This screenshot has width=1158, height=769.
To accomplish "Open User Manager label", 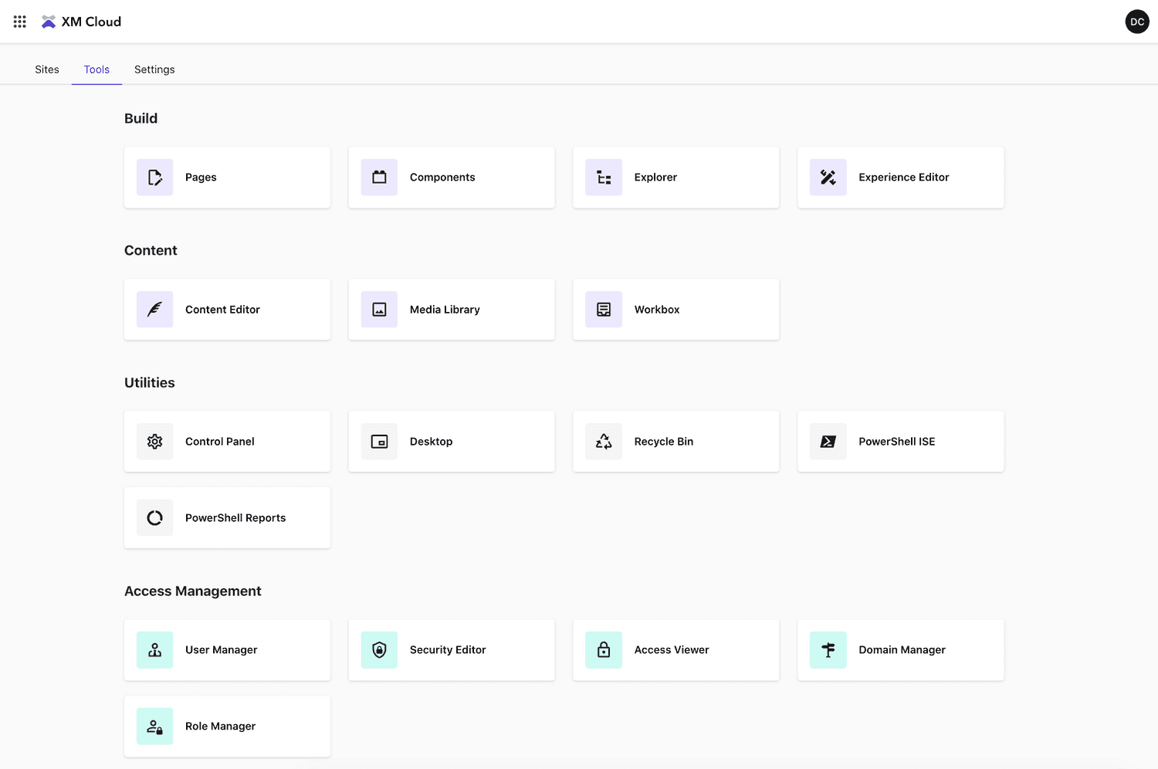I will pyautogui.click(x=222, y=650).
